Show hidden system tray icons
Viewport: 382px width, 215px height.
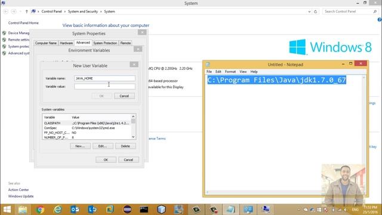coord(298,210)
